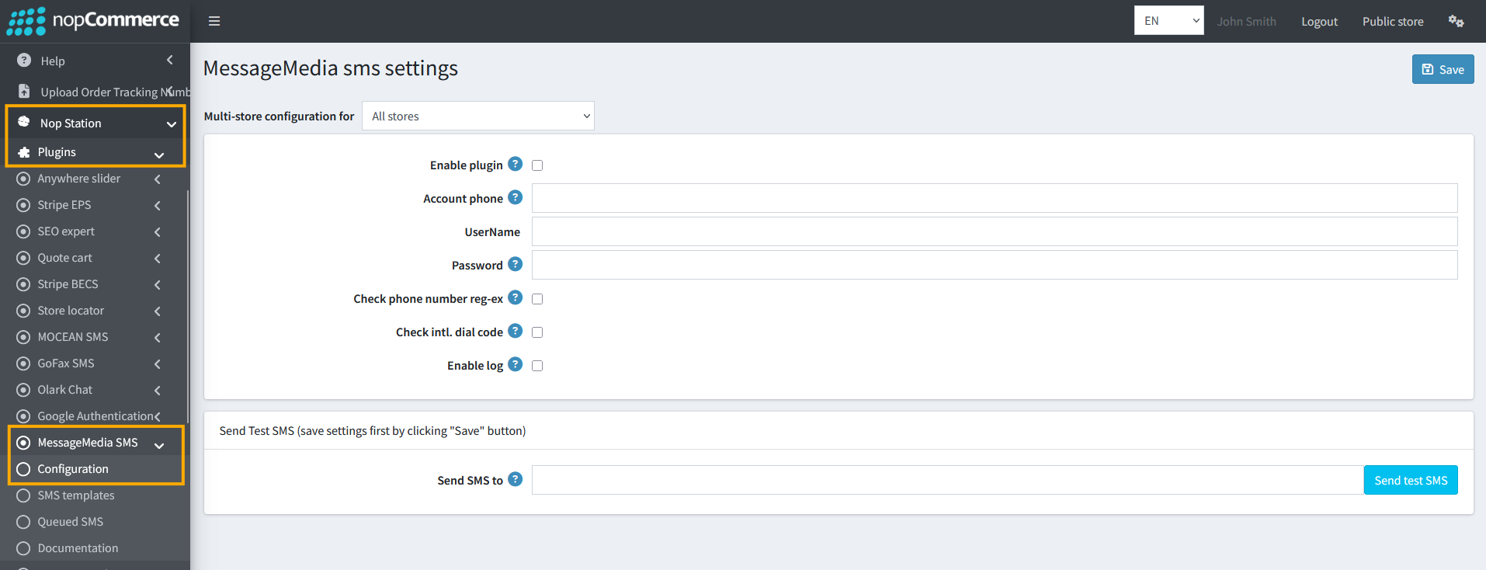Show help tooltip for Check intl. dial code
Viewport: 1486px width, 570px height.
(x=515, y=331)
